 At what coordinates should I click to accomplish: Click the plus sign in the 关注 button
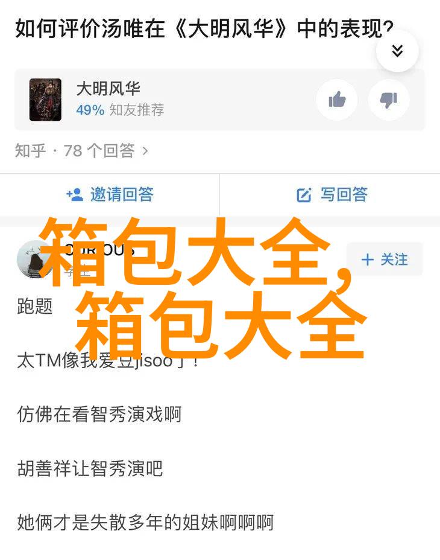pyautogui.click(x=368, y=259)
